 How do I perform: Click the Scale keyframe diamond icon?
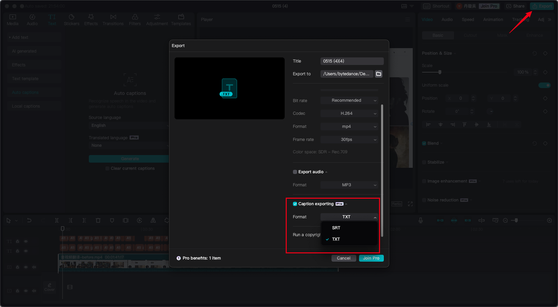pyautogui.click(x=545, y=72)
